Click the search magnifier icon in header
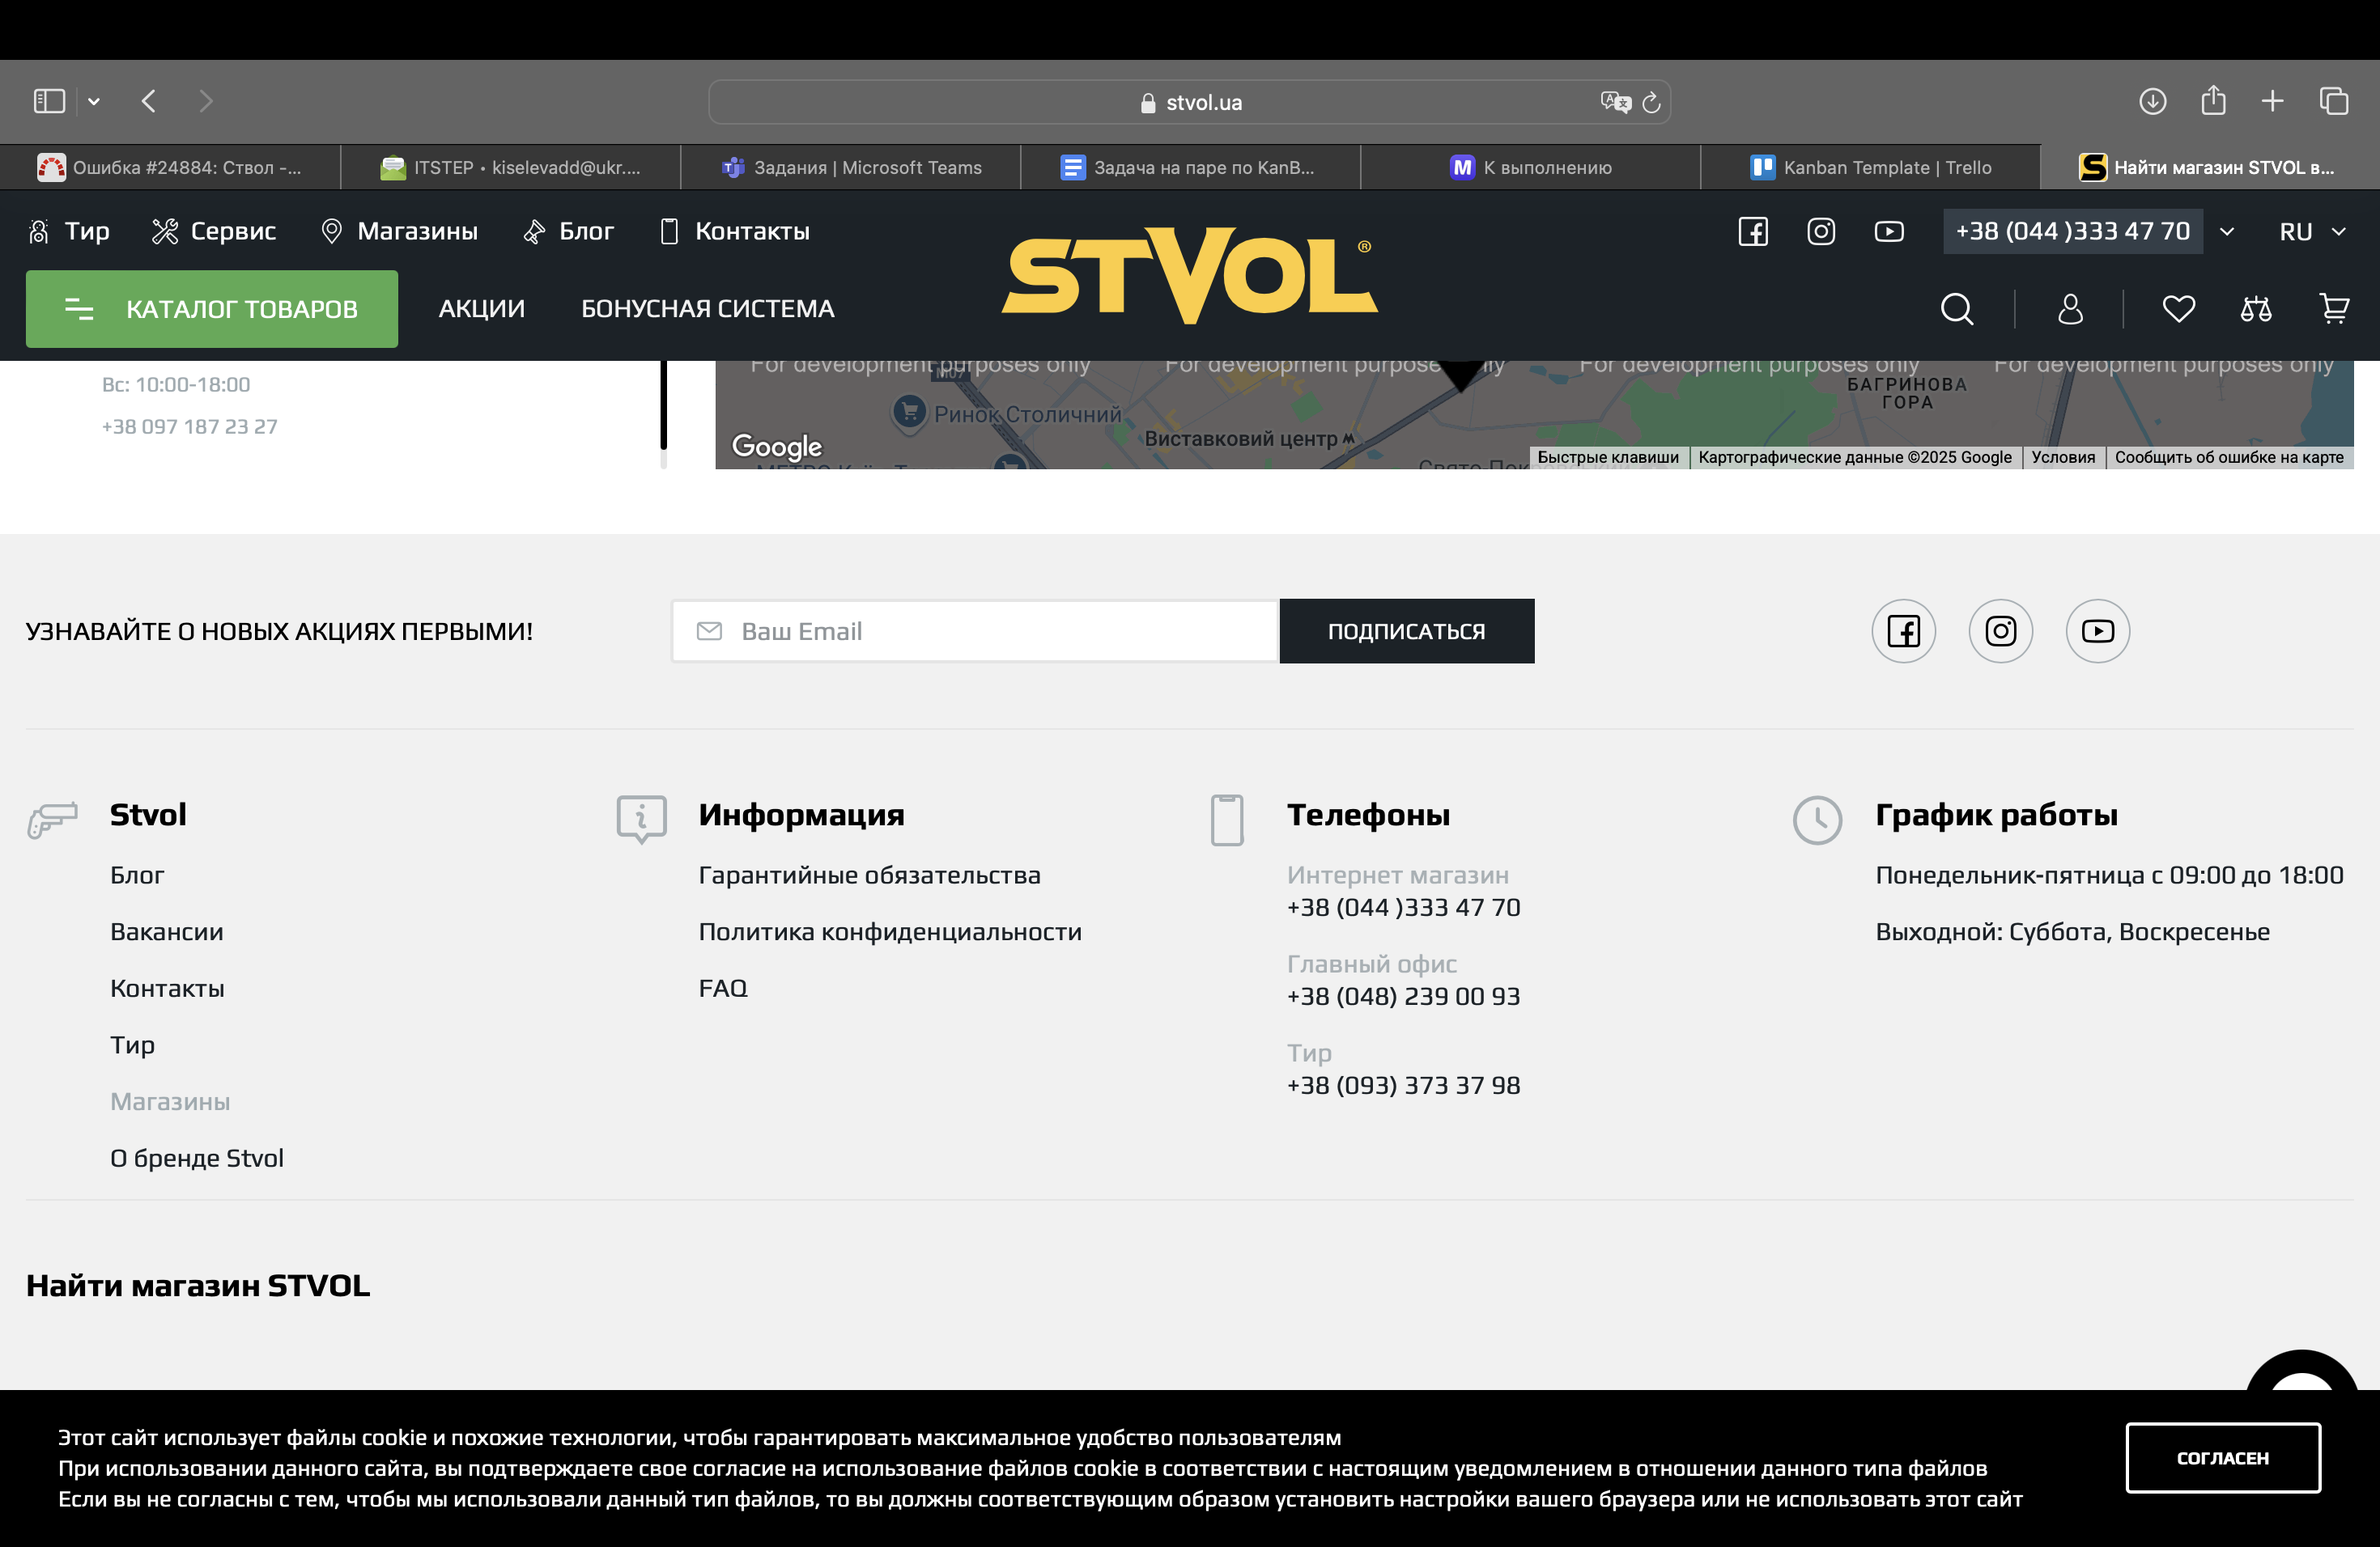 coord(1956,309)
